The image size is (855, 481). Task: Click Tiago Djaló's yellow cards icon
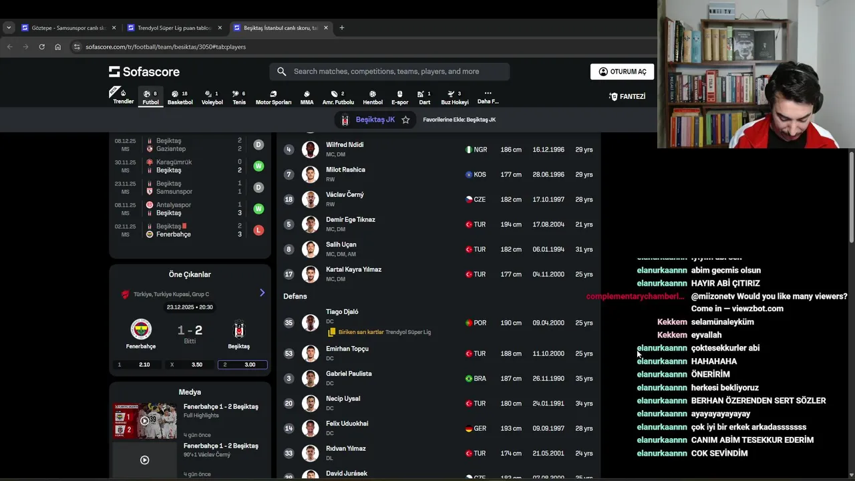[x=331, y=332]
